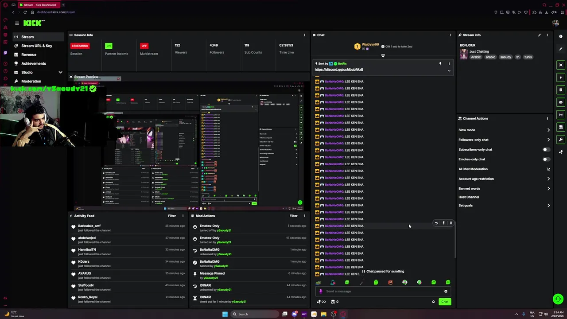567x319 pixels.
Task: Open the pinned Discord invite link
Action: click(339, 70)
